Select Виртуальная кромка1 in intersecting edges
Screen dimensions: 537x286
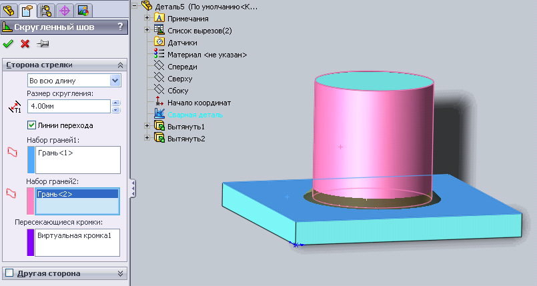coord(74,235)
